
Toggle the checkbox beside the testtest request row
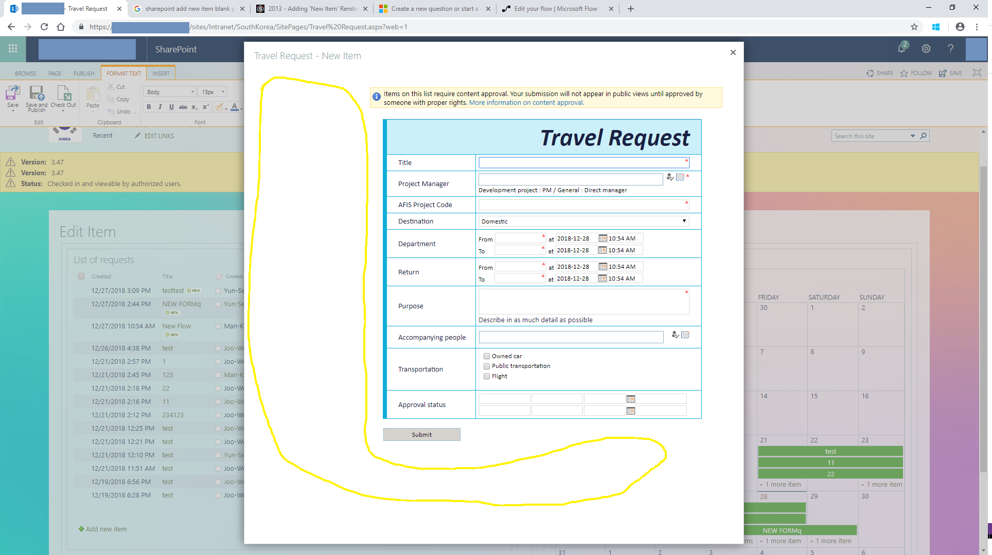coord(218,291)
